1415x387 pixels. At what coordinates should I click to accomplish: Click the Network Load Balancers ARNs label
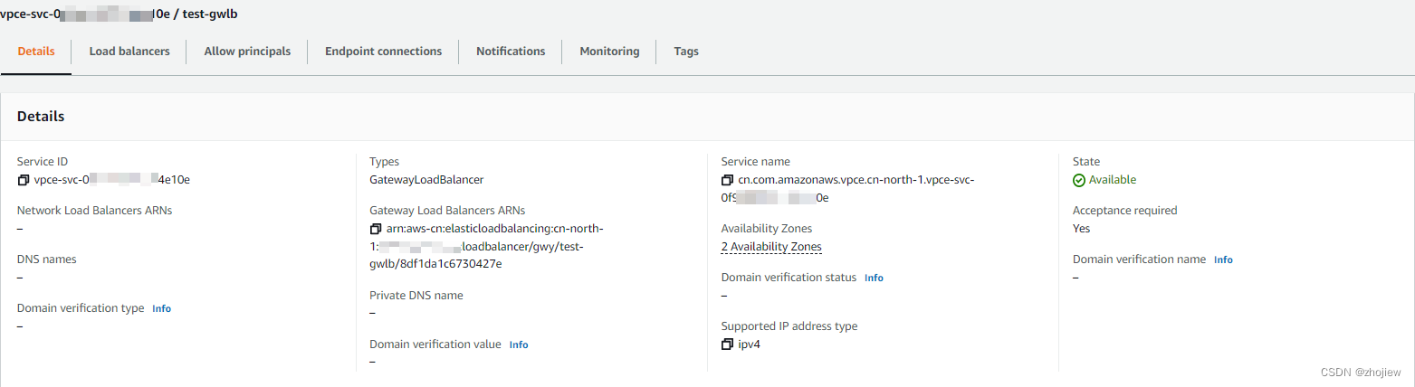(x=94, y=211)
